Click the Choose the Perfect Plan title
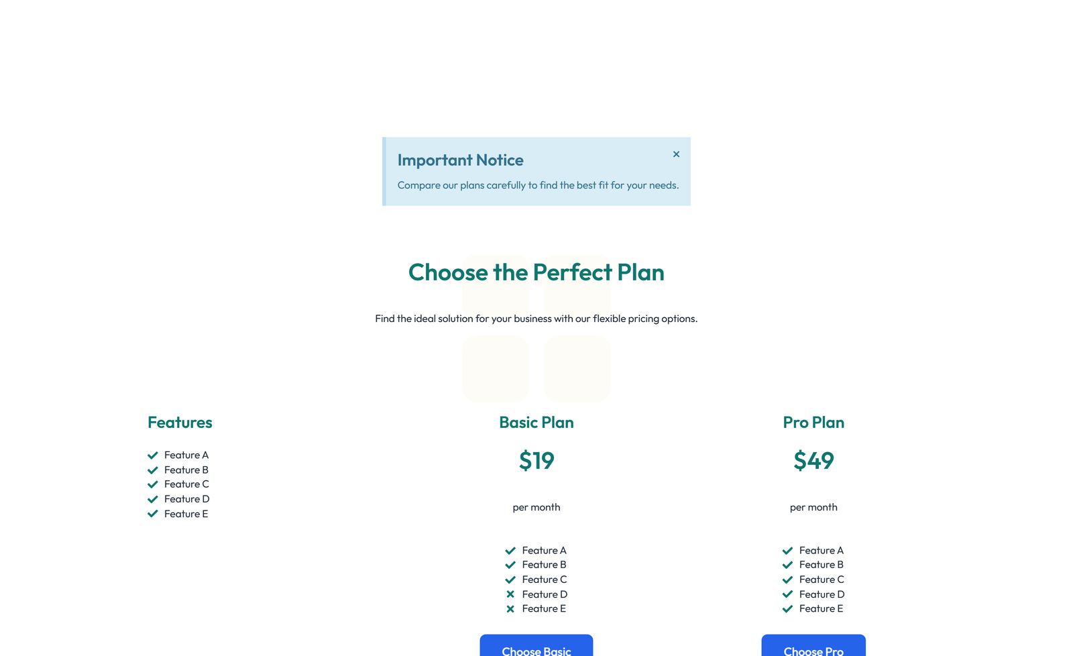Viewport: 1073px width, 656px height. [x=536, y=272]
